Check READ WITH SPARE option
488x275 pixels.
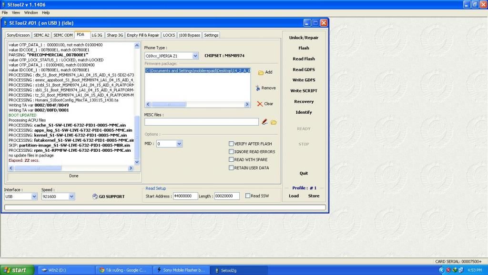pyautogui.click(x=231, y=159)
